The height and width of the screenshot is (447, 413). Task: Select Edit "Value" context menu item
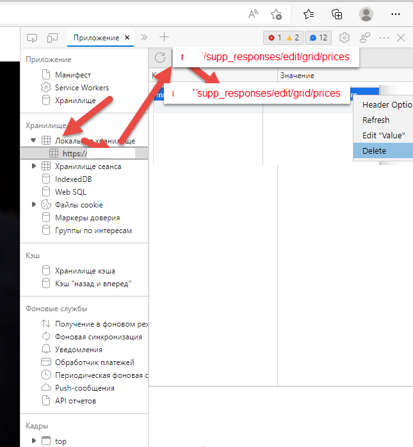tap(383, 135)
